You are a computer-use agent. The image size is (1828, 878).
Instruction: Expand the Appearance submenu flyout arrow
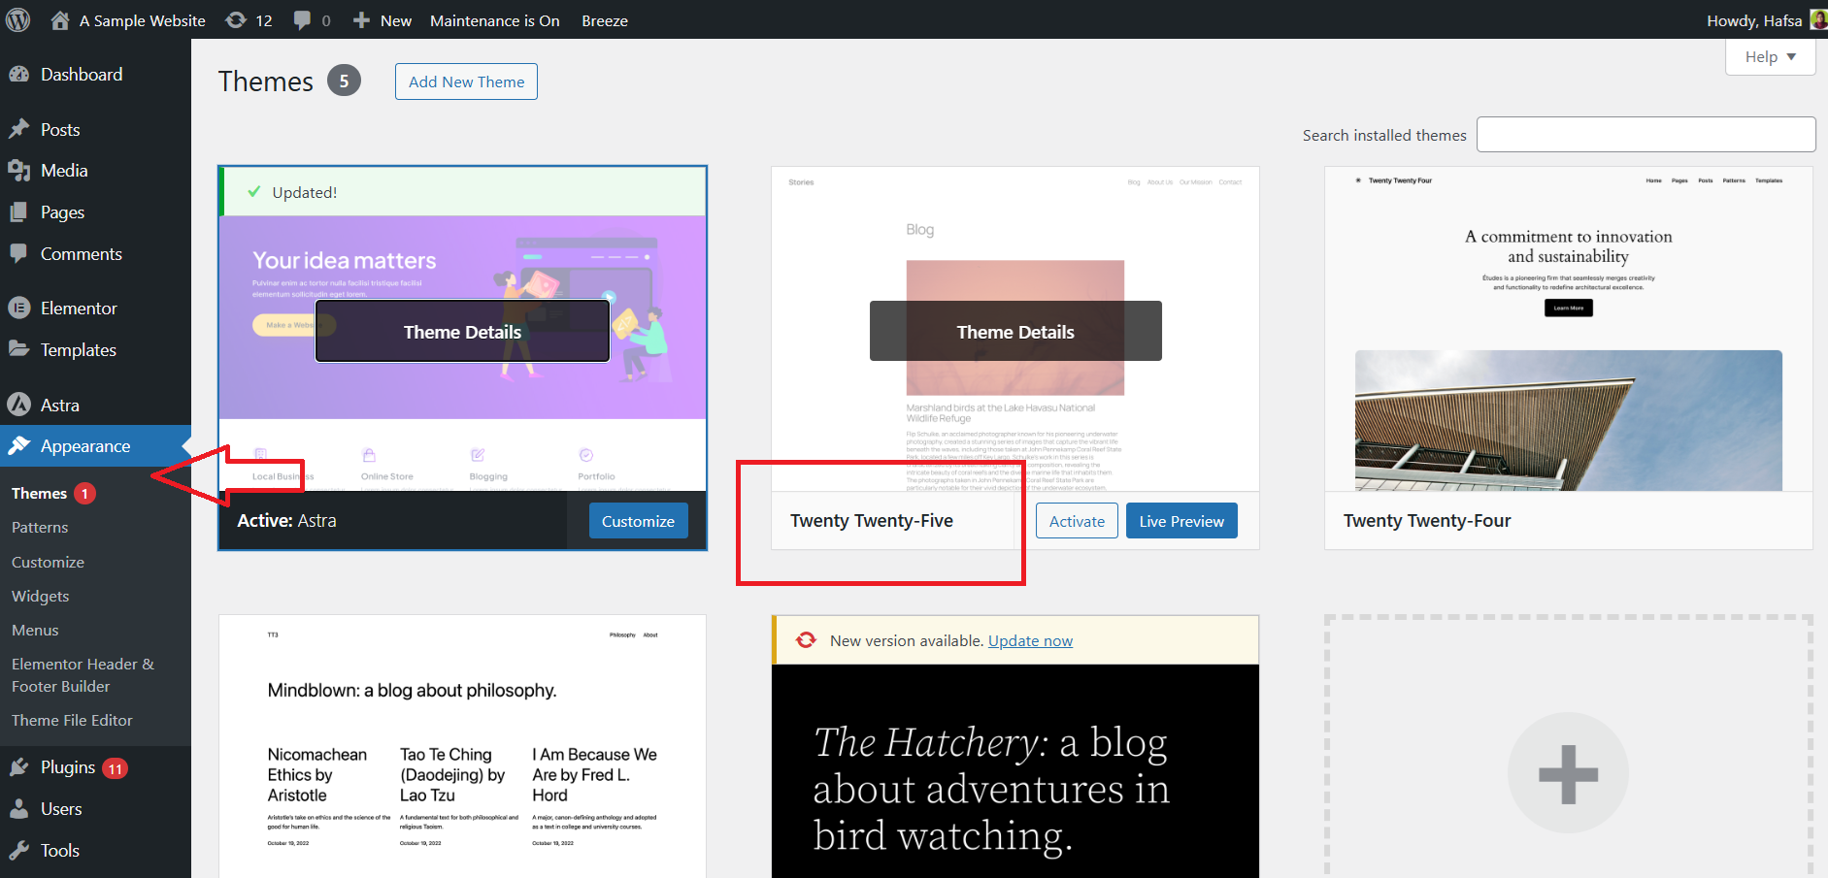coord(186,446)
